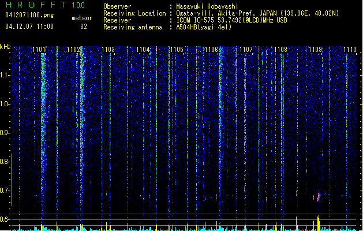Click the 1108 time marker
This screenshot has width=363, height=231.
[x=280, y=50]
